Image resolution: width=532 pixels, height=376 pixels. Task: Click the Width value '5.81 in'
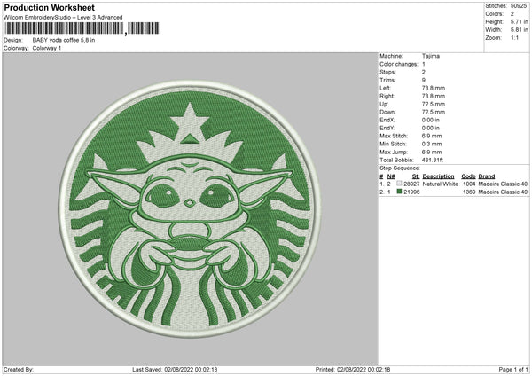pyautogui.click(x=519, y=30)
